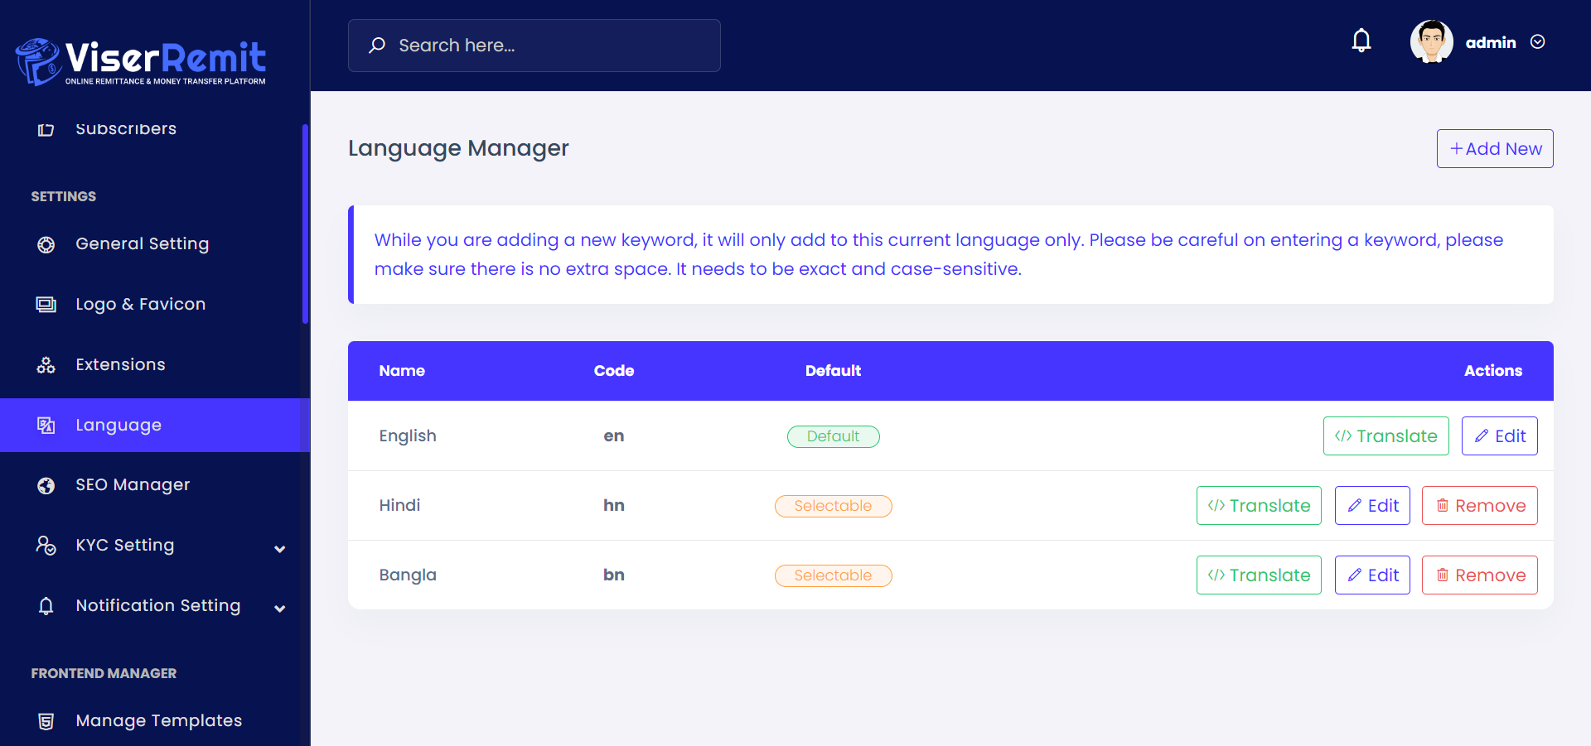Click the KYC Setting user-check icon
This screenshot has width=1591, height=746.
pos(46,546)
